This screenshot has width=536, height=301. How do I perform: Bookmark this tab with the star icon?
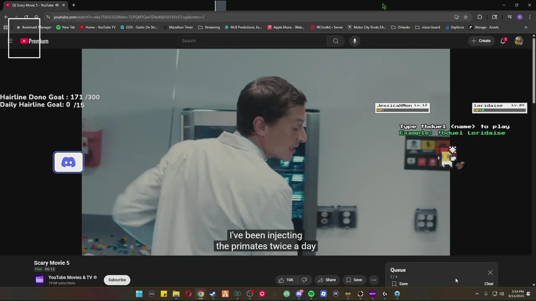[x=466, y=17]
